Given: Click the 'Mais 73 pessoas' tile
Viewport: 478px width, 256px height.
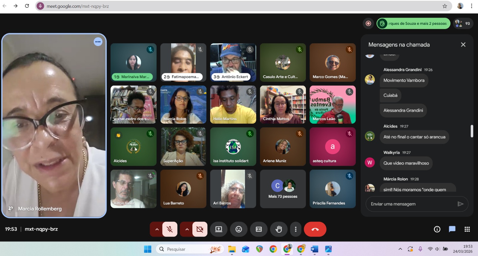Looking at the screenshot, I should tap(283, 189).
